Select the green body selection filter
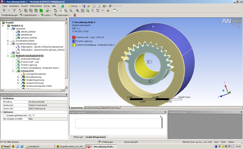 (41, 10)
